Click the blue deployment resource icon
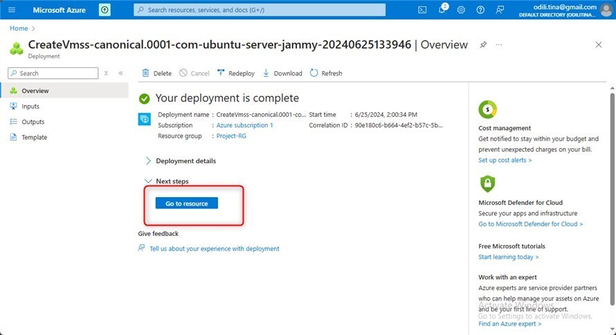Viewport: 616px width, 335px height. [x=144, y=119]
